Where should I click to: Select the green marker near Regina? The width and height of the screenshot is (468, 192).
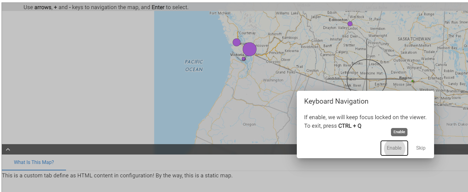click(412, 81)
